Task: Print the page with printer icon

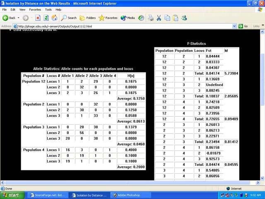Action: pos(151,18)
